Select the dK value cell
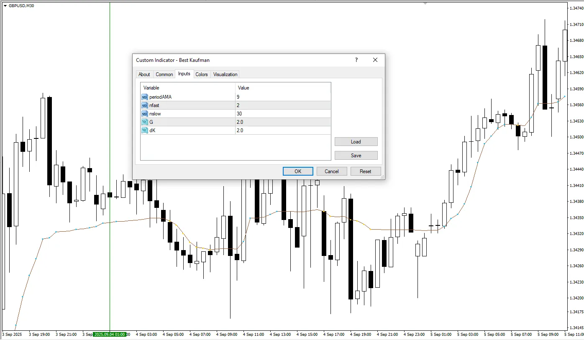584x340 pixels. click(x=283, y=130)
